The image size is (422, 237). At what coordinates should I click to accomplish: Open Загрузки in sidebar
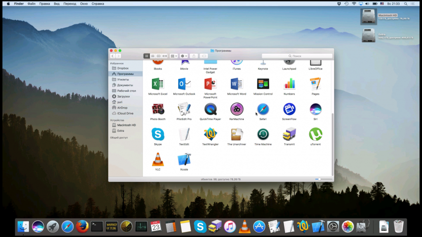click(126, 97)
